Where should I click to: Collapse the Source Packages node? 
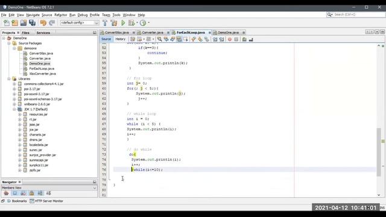[x=9, y=43]
